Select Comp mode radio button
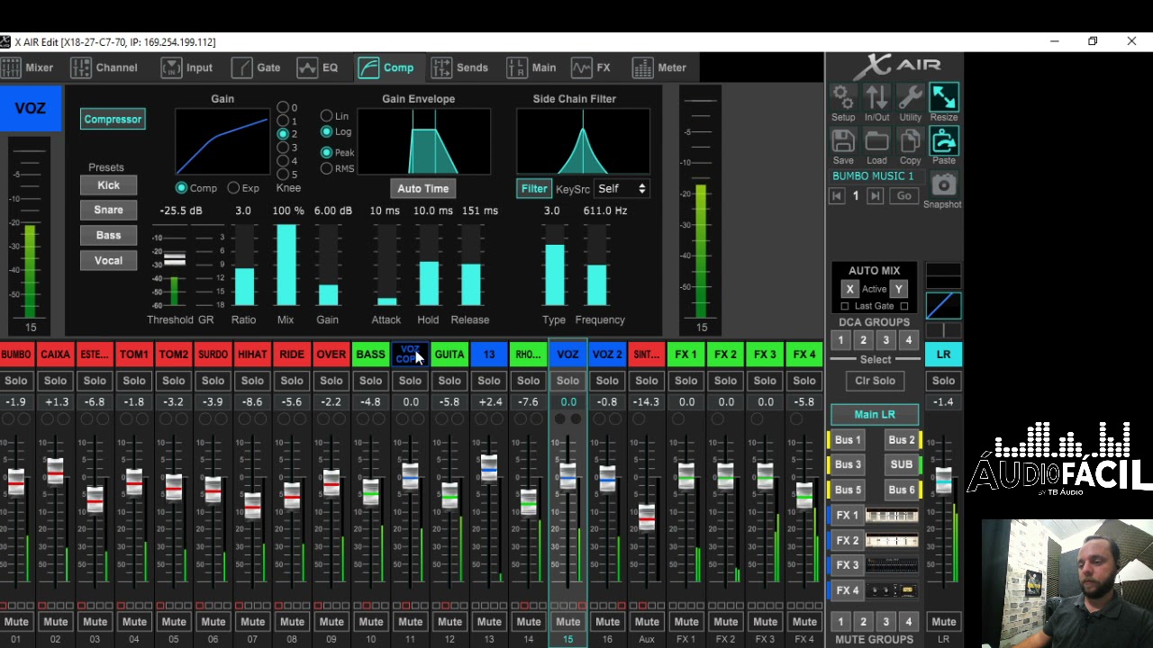The width and height of the screenshot is (1153, 648). (x=182, y=188)
